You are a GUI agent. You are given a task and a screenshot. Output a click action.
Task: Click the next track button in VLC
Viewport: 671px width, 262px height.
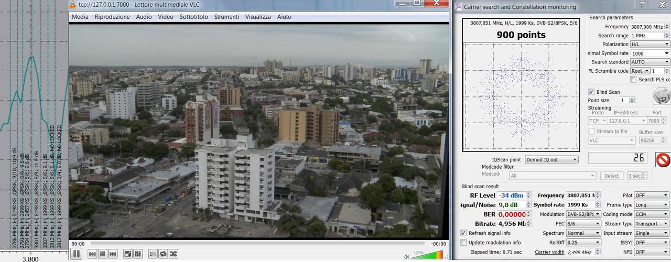[x=113, y=254]
